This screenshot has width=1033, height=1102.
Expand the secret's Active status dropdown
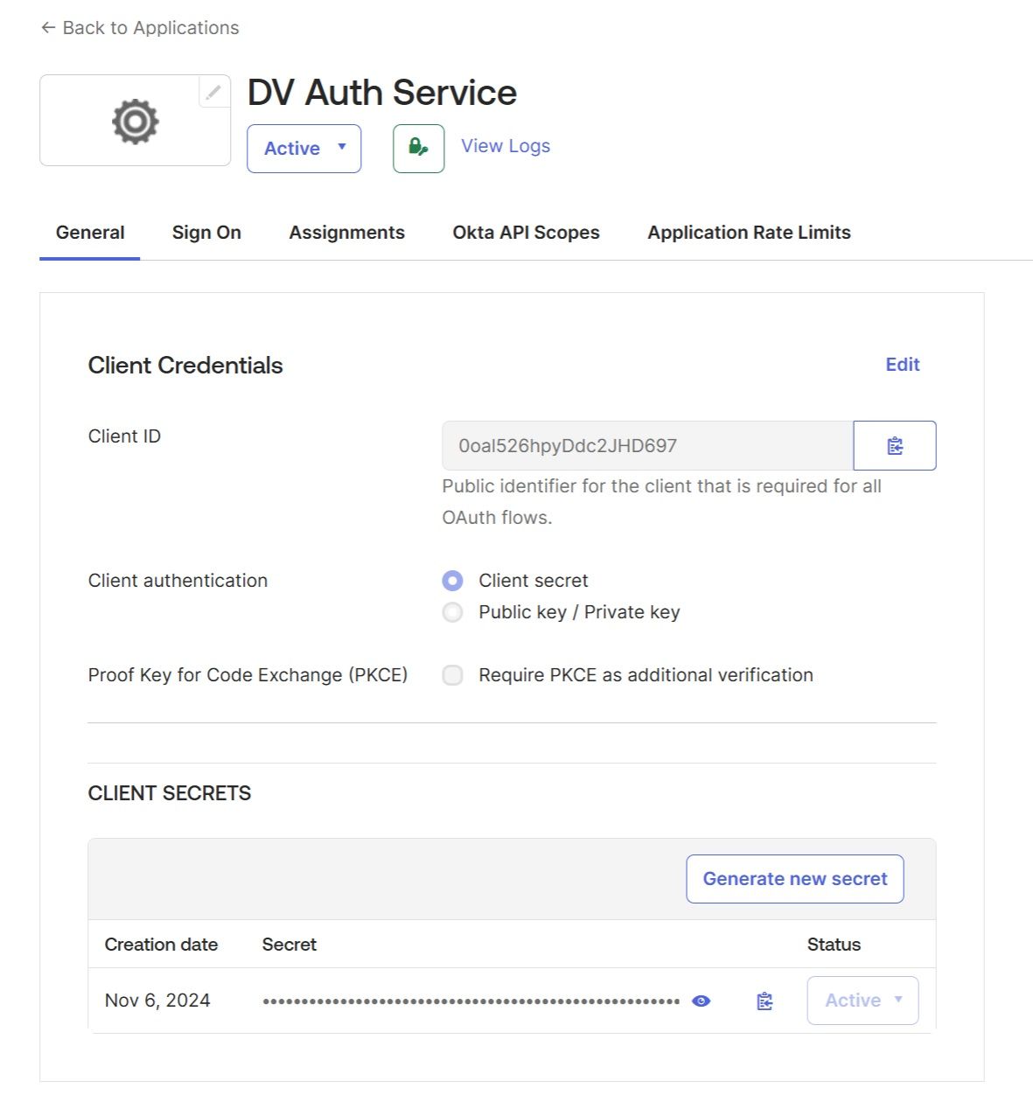pos(862,1001)
